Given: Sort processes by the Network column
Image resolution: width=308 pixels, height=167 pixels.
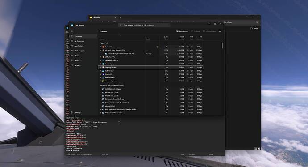Looking at the screenshot, I should click(199, 38).
